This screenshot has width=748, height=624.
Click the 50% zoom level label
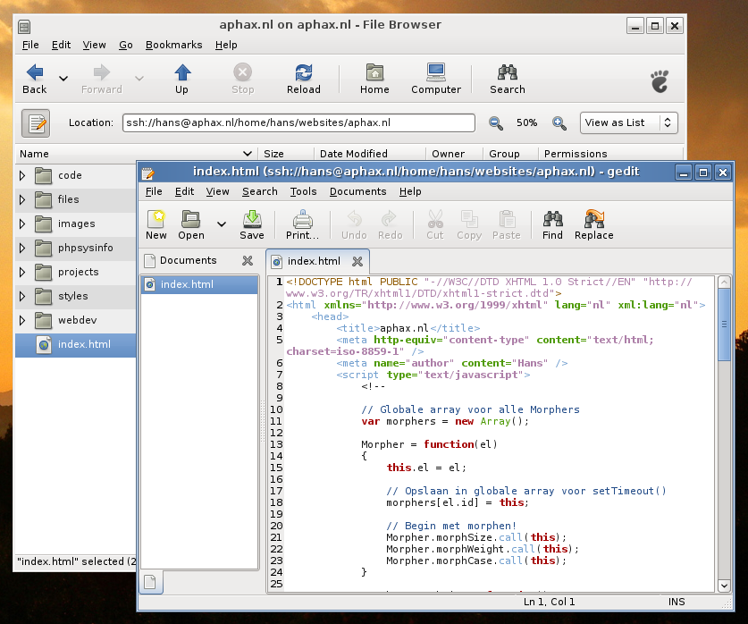click(x=526, y=122)
